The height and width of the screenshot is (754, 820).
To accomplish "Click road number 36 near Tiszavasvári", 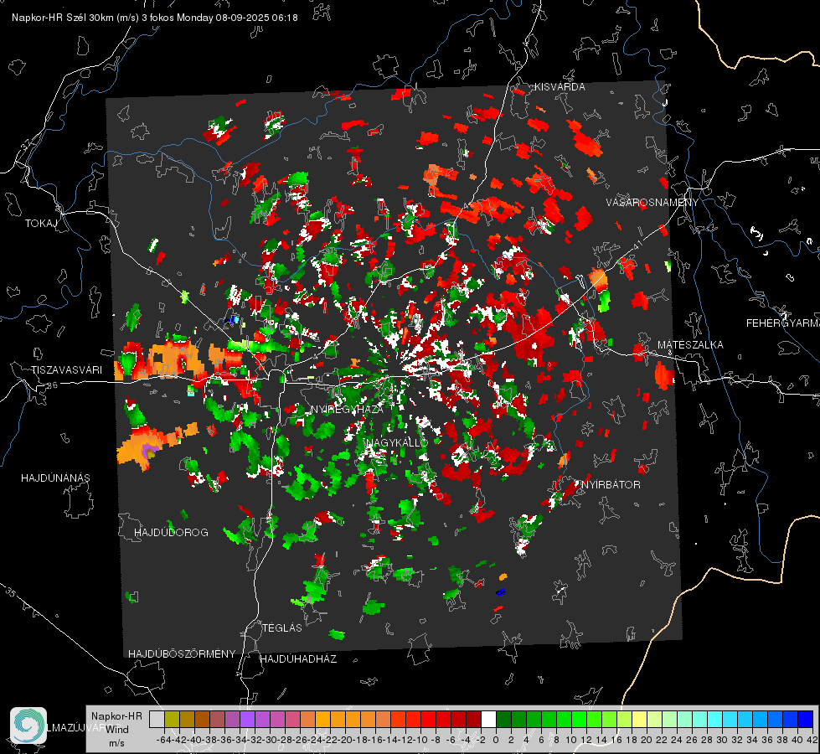I will [52, 385].
